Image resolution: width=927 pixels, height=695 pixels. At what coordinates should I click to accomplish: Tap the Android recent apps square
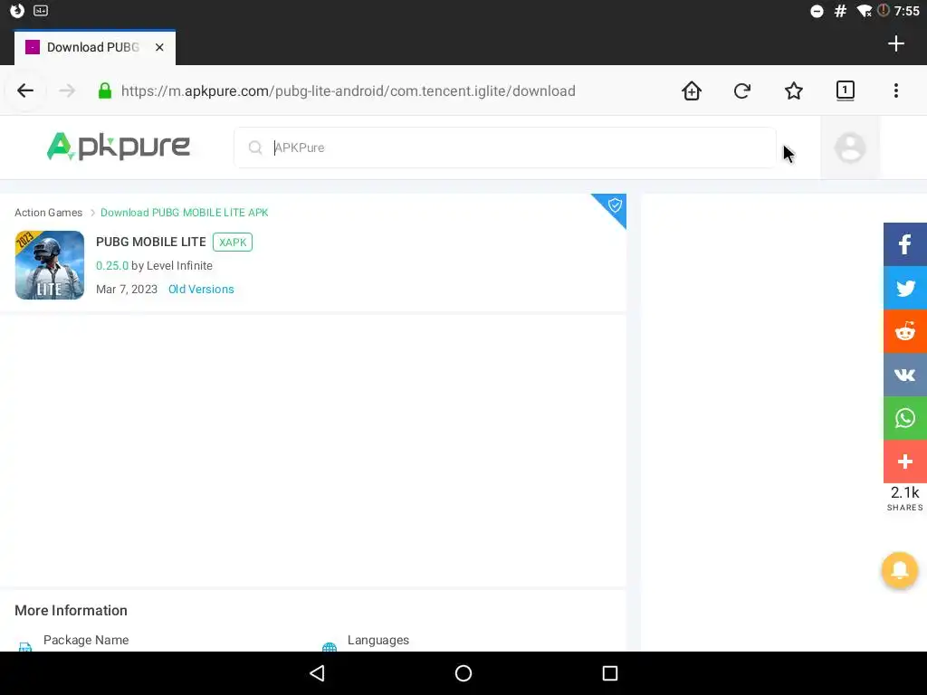(x=609, y=673)
